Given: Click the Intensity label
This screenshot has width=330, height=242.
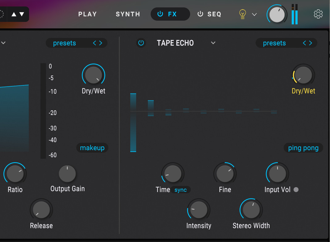Looking at the screenshot, I should [199, 226].
